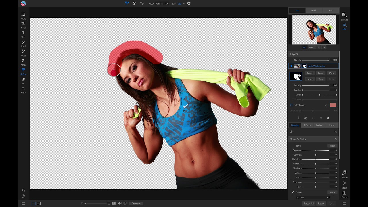Open the Browse module
The height and width of the screenshot is (207, 368).
tap(344, 16)
